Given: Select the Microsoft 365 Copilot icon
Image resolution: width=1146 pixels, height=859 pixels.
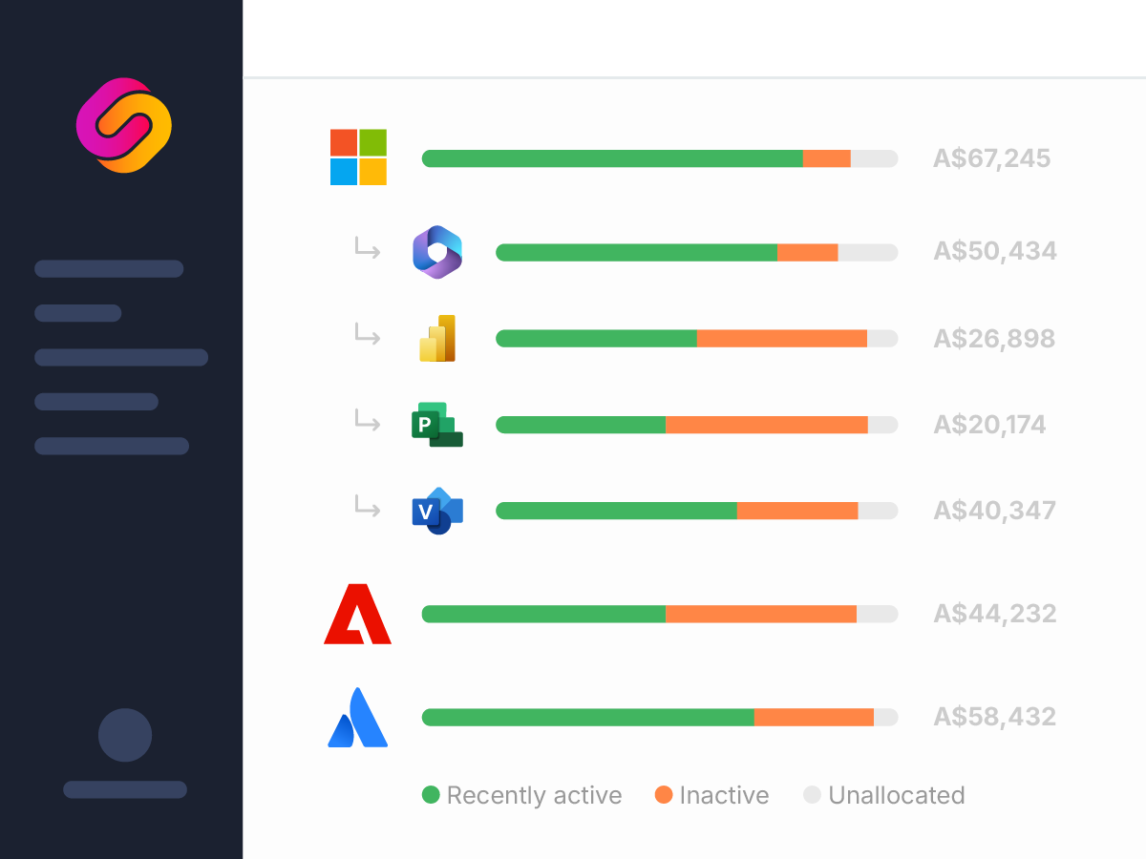Looking at the screenshot, I should pos(437,252).
